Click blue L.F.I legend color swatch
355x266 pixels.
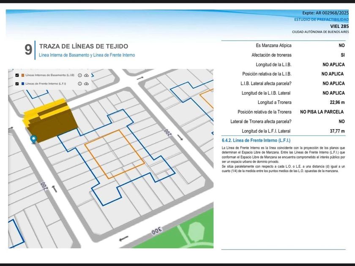[23, 84]
